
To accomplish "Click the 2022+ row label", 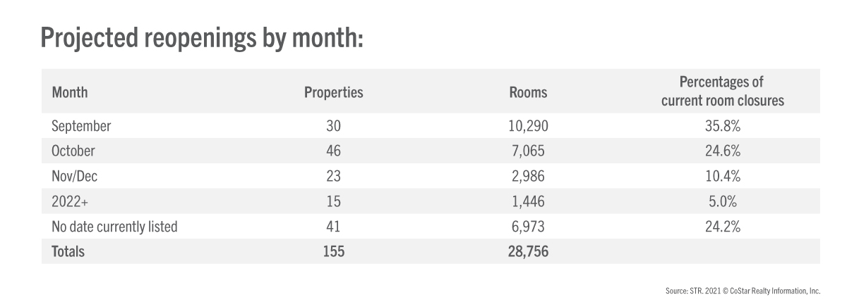I will pyautogui.click(x=68, y=201).
